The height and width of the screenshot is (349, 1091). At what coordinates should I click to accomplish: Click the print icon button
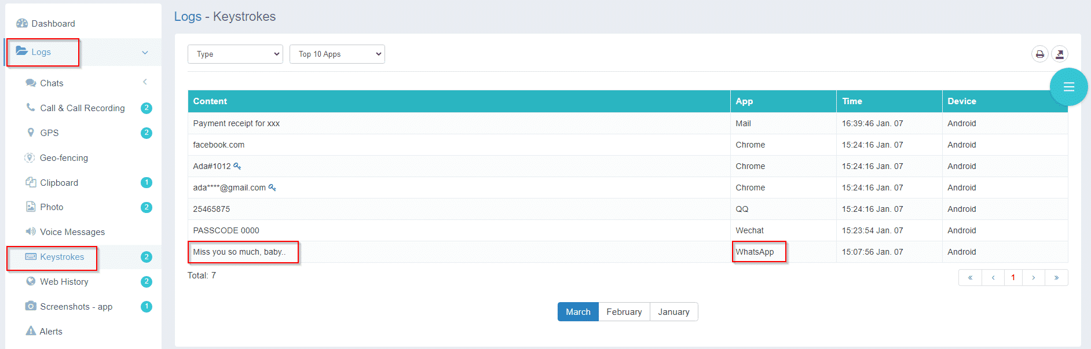pyautogui.click(x=1039, y=54)
